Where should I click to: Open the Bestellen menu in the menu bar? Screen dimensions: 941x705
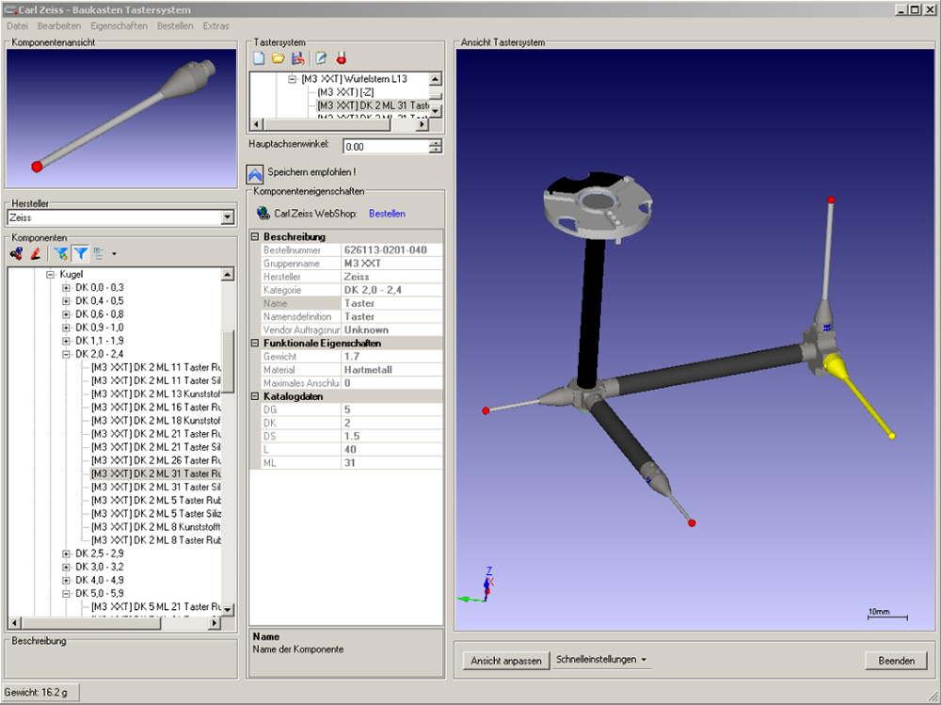pos(175,25)
